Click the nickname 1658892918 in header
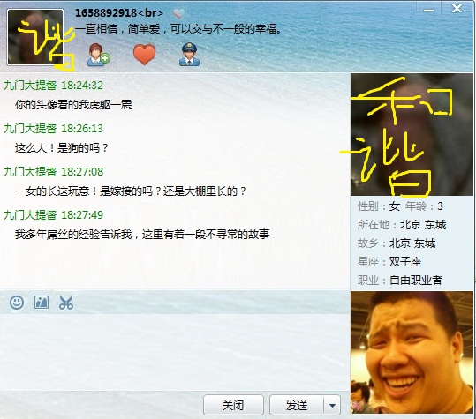Image resolution: width=476 pixels, height=419 pixels. tap(106, 12)
